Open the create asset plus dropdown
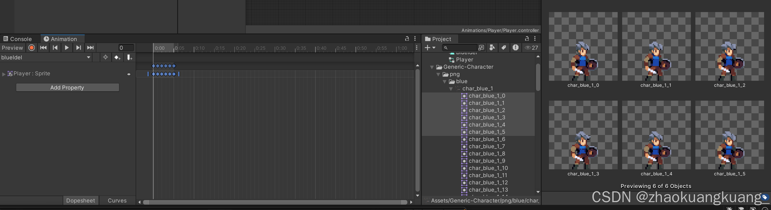 pos(430,48)
